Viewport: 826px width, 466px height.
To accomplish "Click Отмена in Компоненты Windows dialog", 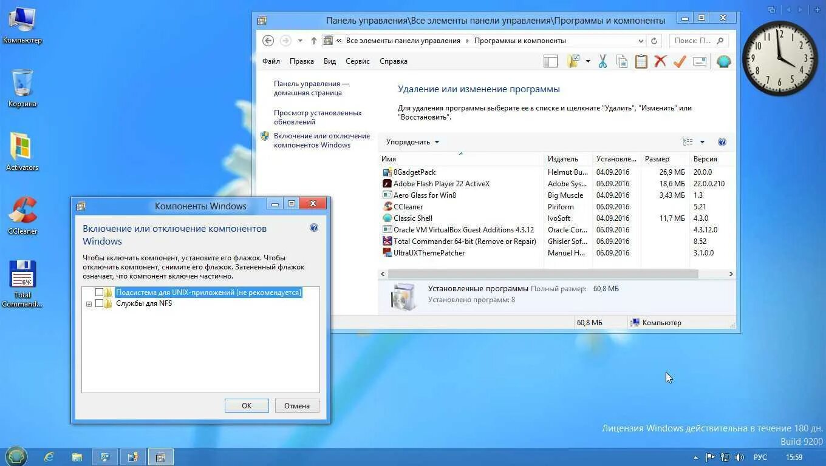I will click(297, 406).
